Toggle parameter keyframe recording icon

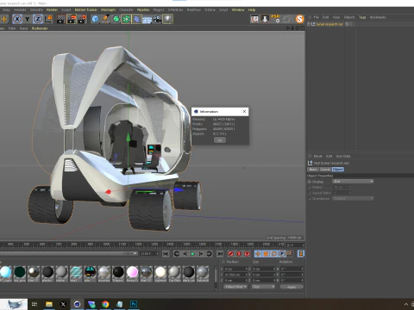[282, 254]
